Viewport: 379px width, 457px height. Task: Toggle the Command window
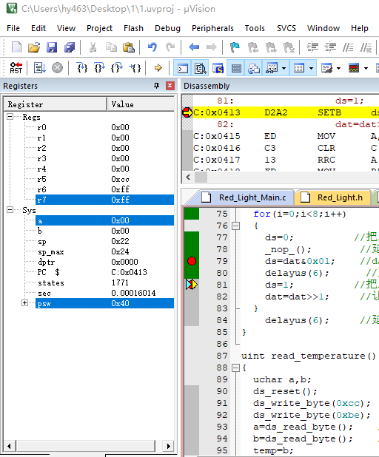coord(183,68)
